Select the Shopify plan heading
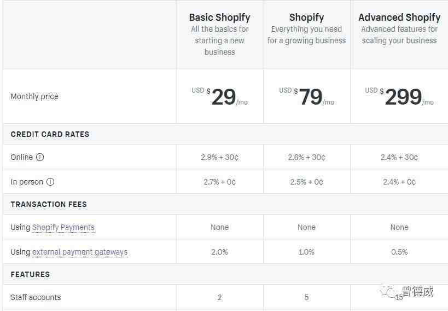The width and height of the screenshot is (448, 311). (x=306, y=17)
